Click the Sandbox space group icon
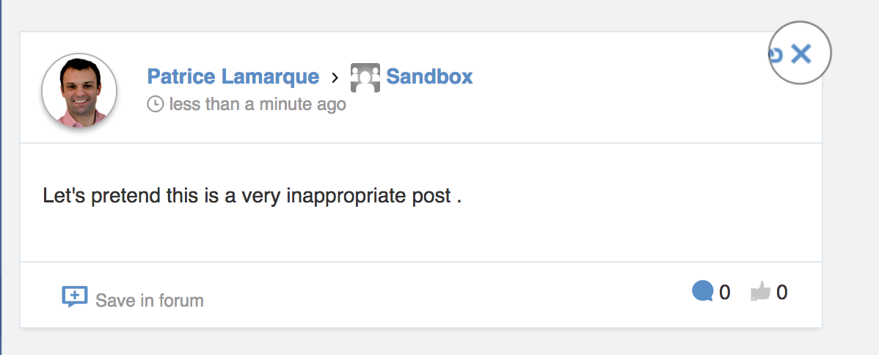Viewport: 879px width, 355px height. point(365,78)
